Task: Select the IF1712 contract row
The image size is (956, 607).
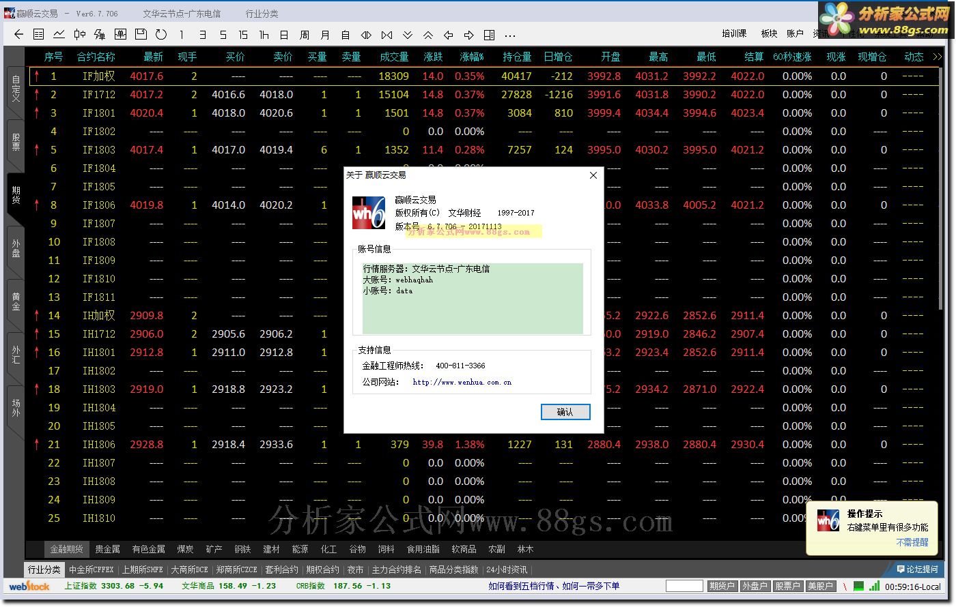Action: (485, 95)
